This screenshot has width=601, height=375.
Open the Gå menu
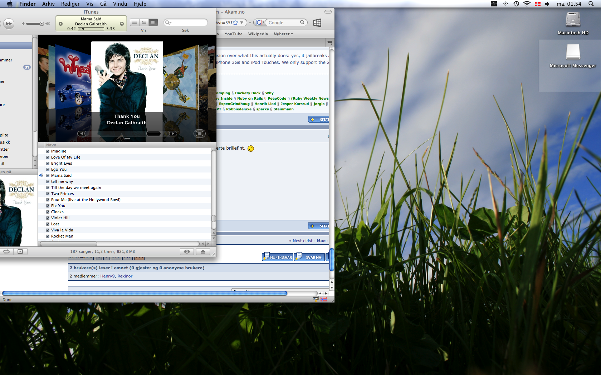click(x=103, y=4)
